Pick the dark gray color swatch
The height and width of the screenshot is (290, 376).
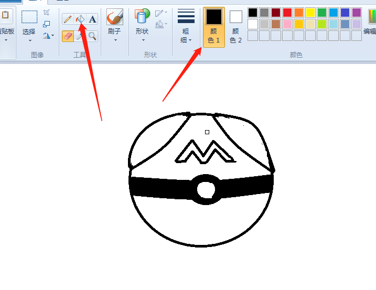(x=264, y=13)
